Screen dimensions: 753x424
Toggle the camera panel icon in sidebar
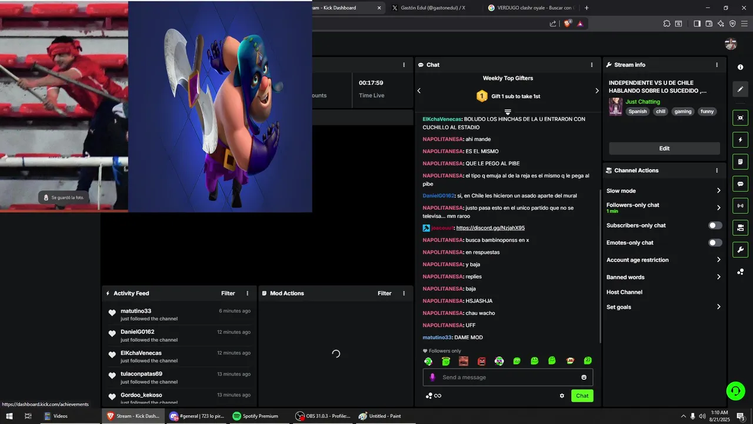(x=740, y=227)
